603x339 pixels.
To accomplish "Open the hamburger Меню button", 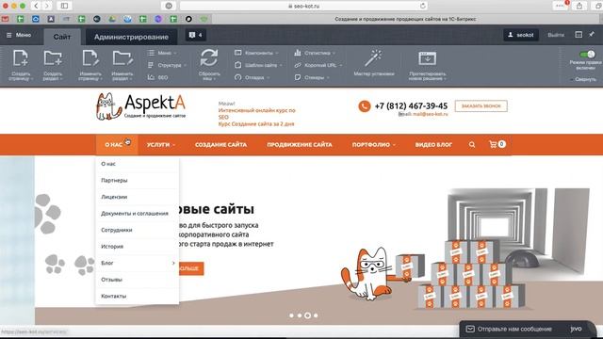I will click(19, 35).
